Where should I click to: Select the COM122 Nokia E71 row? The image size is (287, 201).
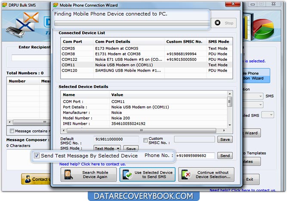click(x=147, y=59)
